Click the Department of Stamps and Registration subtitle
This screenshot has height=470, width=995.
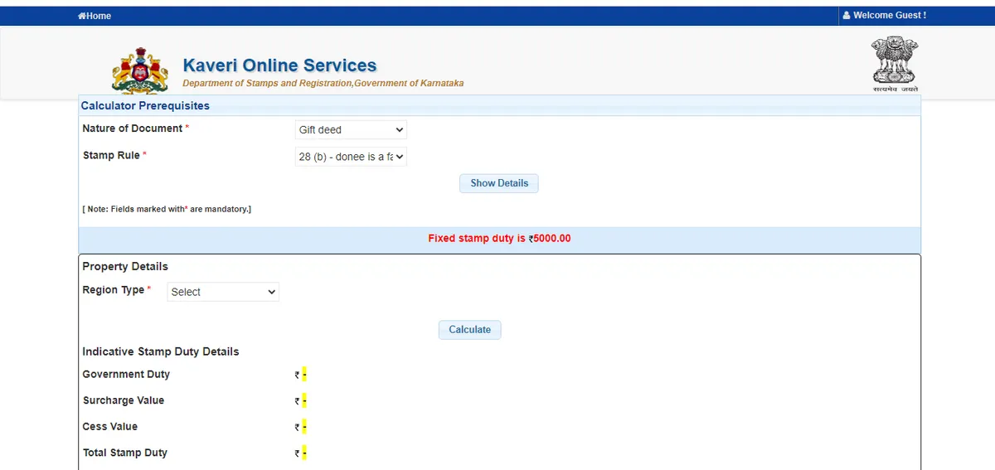point(323,84)
